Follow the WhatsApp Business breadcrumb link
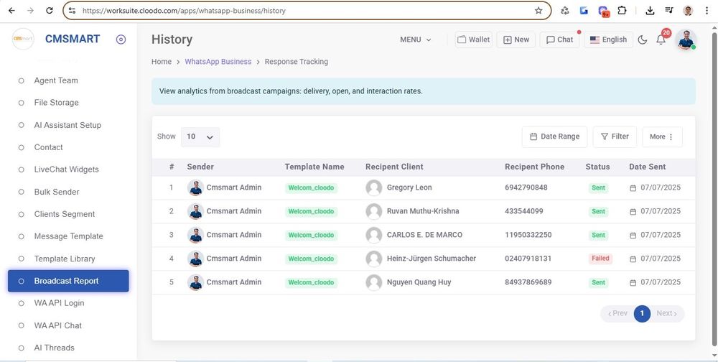This screenshot has height=362, width=718. point(218,62)
